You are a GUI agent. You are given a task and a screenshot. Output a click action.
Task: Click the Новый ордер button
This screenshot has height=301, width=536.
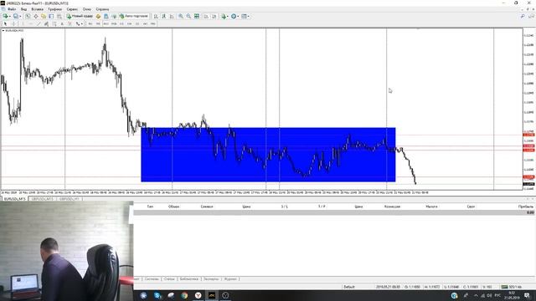pyautogui.click(x=80, y=16)
